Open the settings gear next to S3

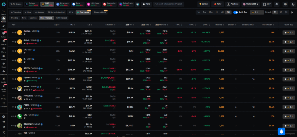(x=292, y=12)
